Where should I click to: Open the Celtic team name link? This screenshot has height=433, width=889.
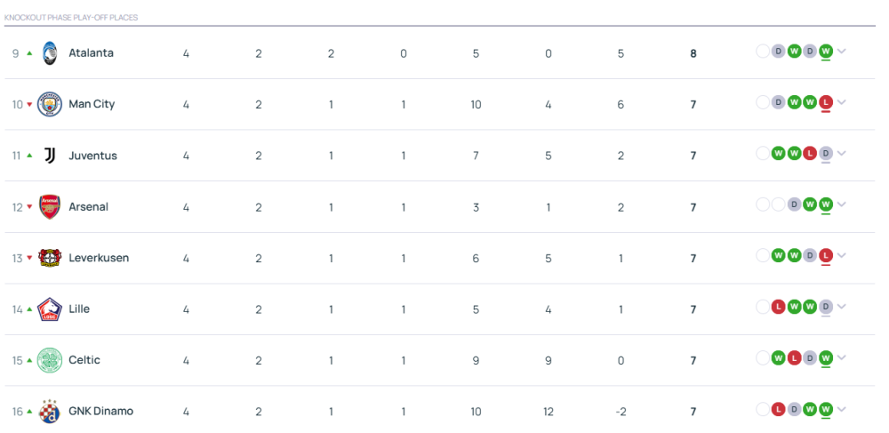pos(84,360)
